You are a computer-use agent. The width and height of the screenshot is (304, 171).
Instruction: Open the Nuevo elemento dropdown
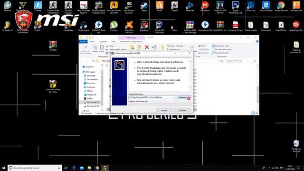point(176,46)
